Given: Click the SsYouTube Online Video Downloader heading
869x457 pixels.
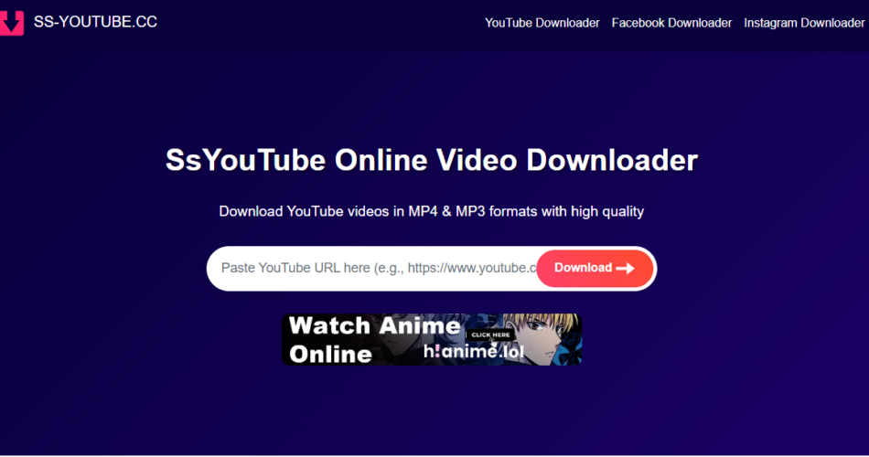Looking at the screenshot, I should (x=431, y=161).
